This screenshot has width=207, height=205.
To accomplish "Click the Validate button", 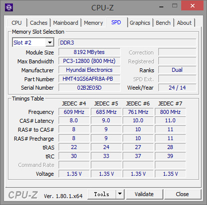I will [x=144, y=194].
